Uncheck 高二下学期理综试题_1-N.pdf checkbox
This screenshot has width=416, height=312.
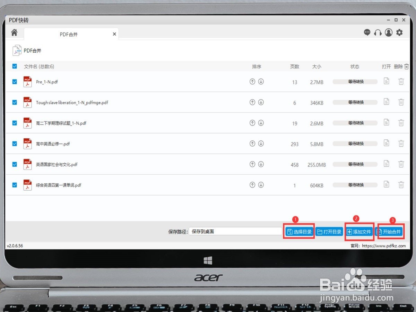15,123
